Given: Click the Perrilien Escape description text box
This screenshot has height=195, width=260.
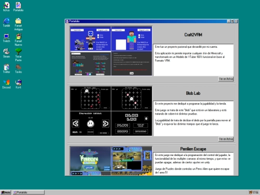Looking at the screenshot, I should 193,164.
